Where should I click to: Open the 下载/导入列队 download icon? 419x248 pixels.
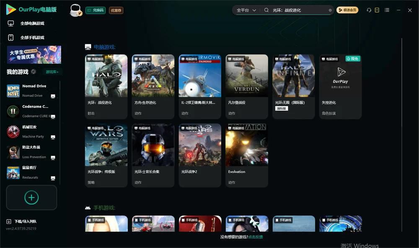pyautogui.click(x=9, y=221)
